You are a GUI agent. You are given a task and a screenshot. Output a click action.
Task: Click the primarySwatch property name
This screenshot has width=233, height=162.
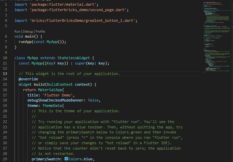45,159
